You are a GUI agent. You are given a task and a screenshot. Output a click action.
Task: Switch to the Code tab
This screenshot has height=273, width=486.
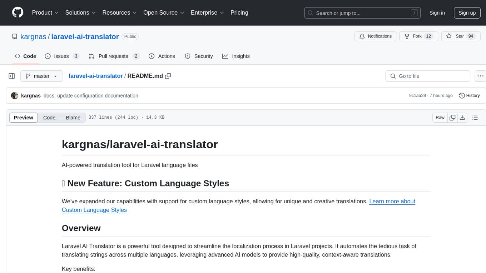coord(25,56)
